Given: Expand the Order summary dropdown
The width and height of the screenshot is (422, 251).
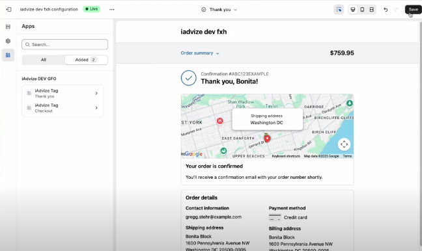Looking at the screenshot, I should [200, 53].
